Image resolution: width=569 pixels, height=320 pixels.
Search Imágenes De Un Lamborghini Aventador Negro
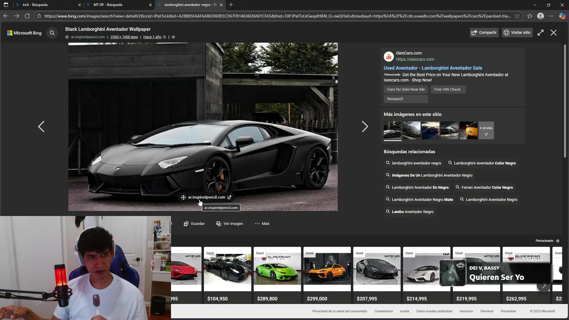coord(429,175)
